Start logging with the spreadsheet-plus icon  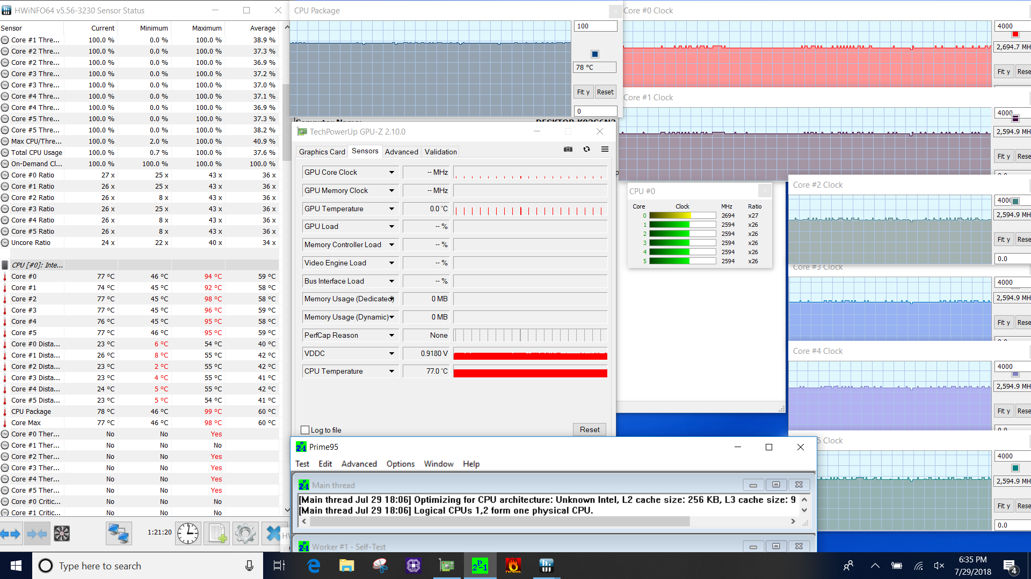pos(217,533)
